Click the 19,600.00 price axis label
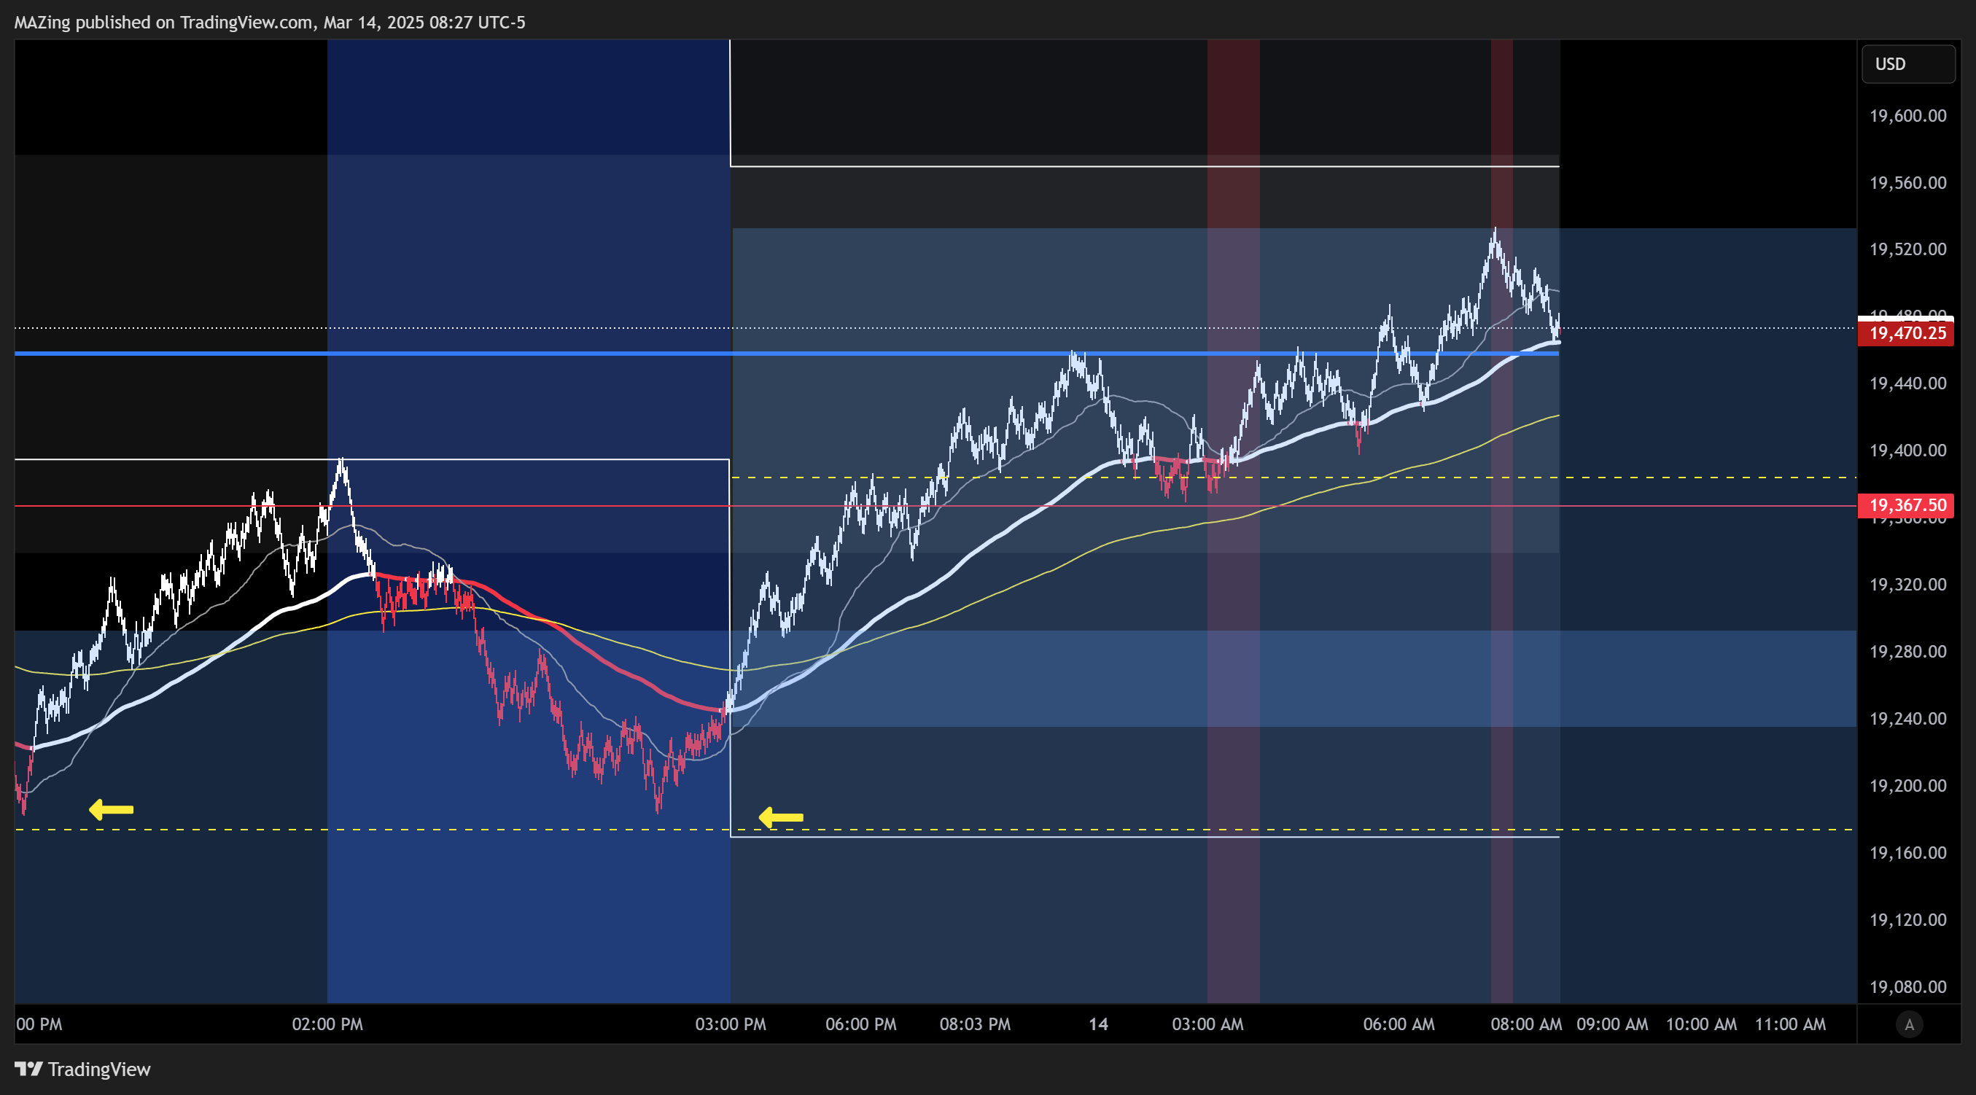 1907,116
